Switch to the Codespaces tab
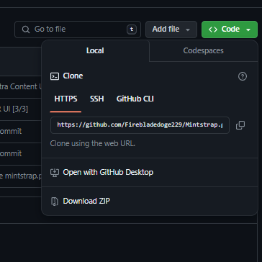The image size is (262, 262). [204, 50]
